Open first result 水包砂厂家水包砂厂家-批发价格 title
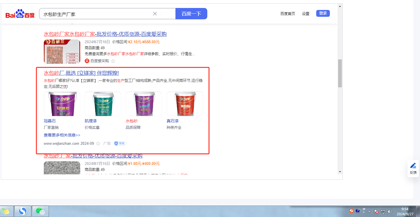The width and height of the screenshot is (420, 217). tap(105, 34)
